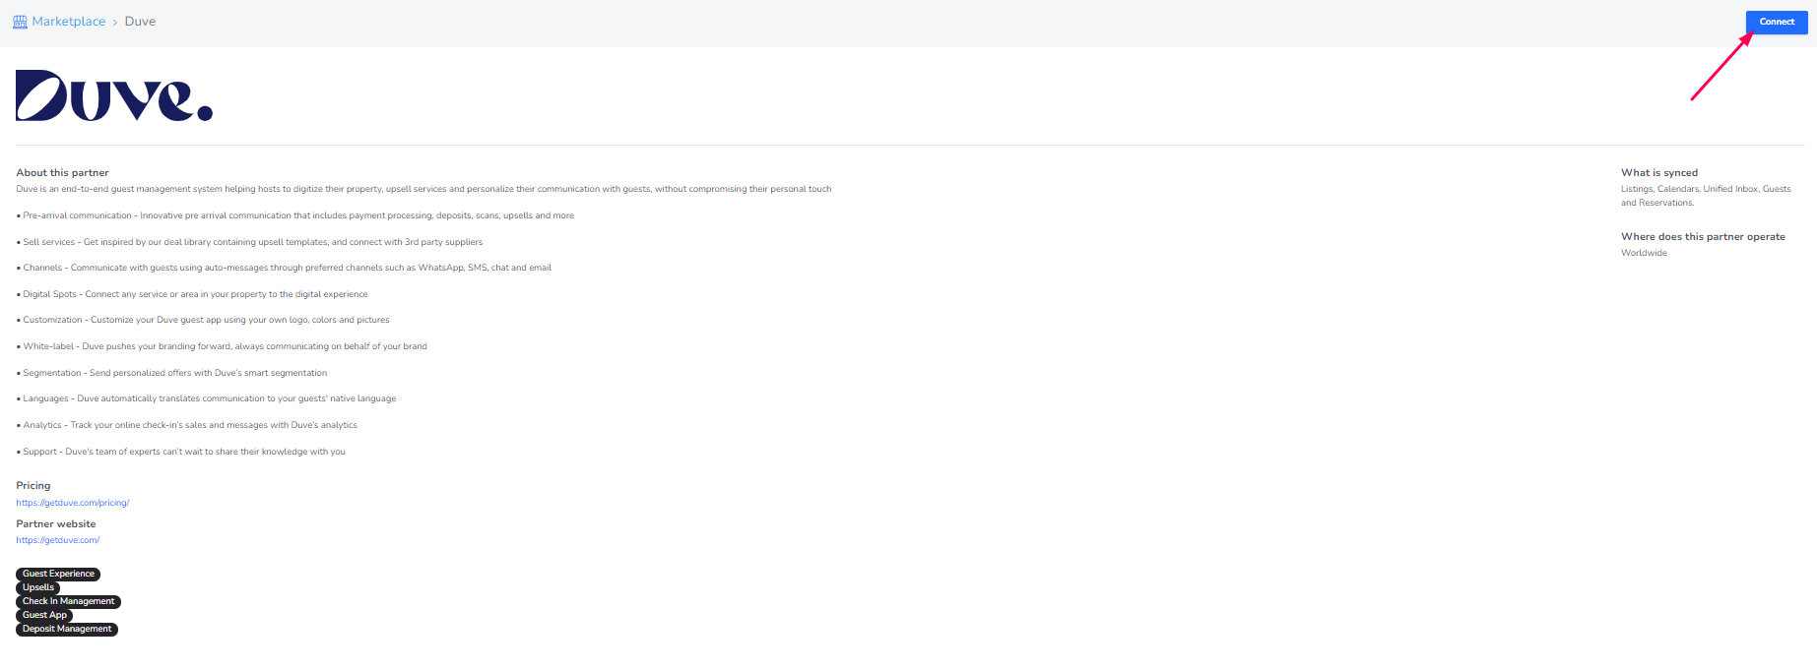Select the Check In Management tag
The width and height of the screenshot is (1817, 670).
pos(68,601)
